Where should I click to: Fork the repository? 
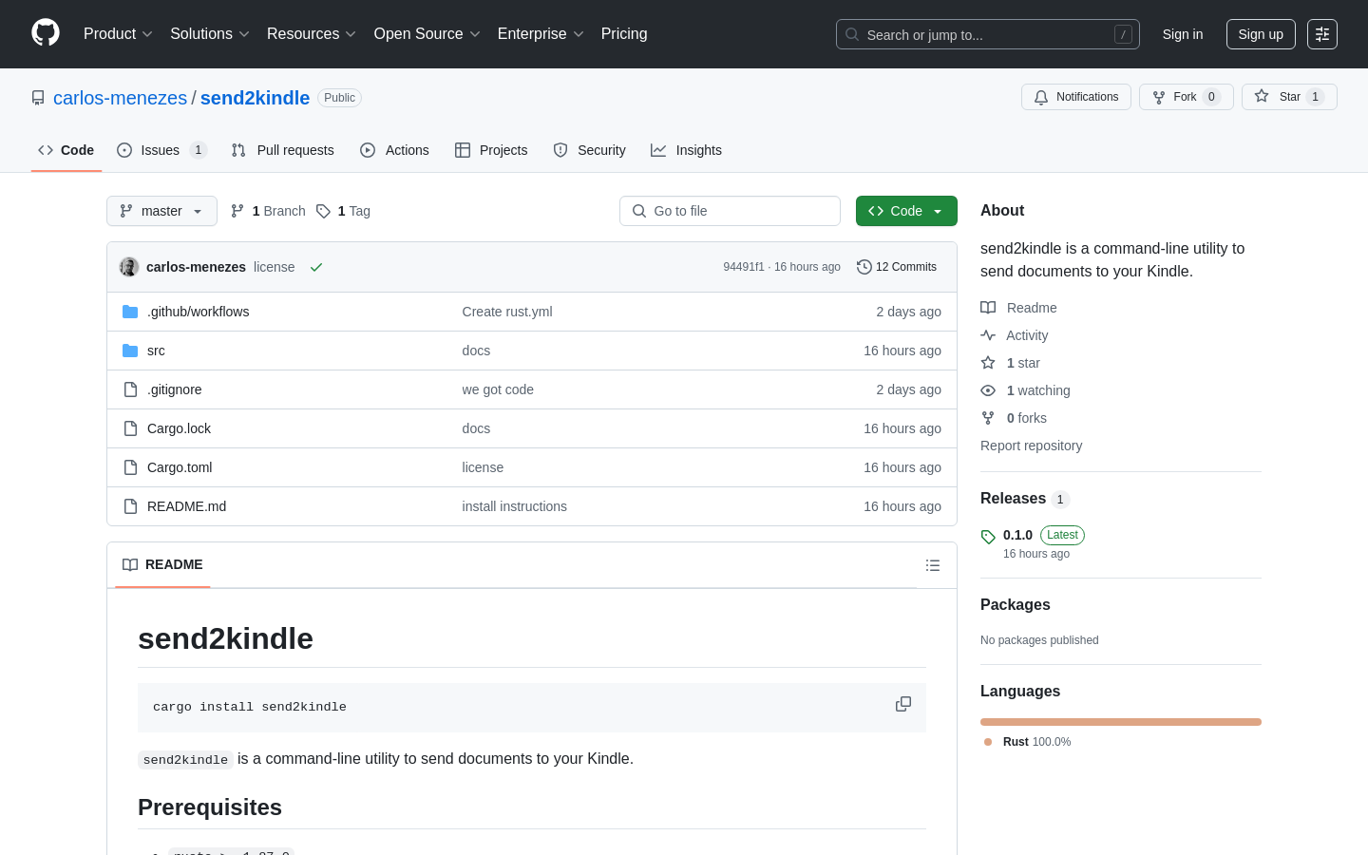1186,97
